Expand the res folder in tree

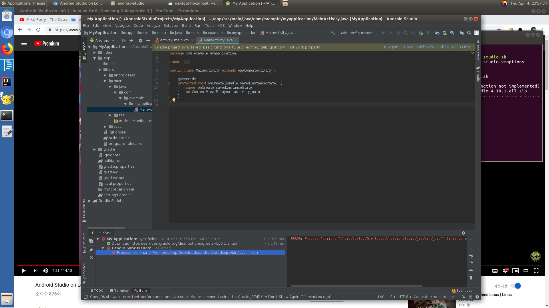click(110, 115)
